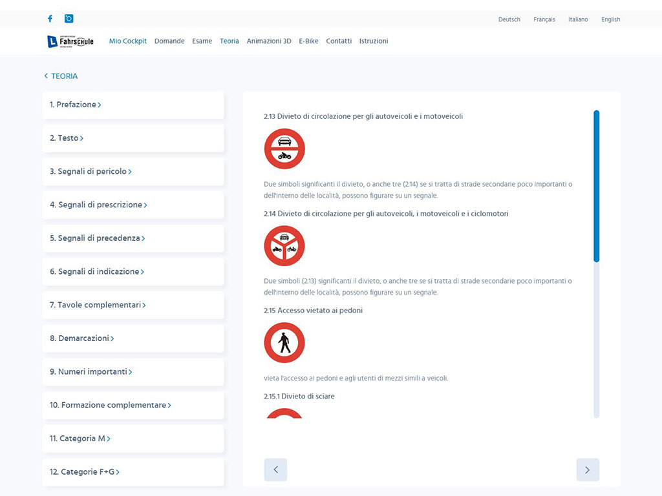Image resolution: width=662 pixels, height=496 pixels.
Task: Open the Mio Cockpit menu item
Action: (127, 41)
